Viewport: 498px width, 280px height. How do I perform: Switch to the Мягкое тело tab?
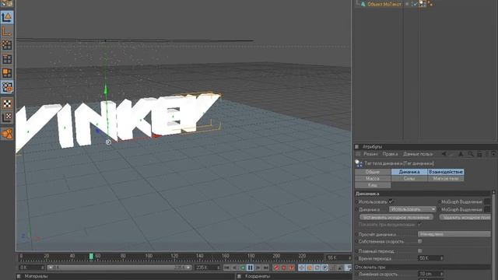[446, 178]
